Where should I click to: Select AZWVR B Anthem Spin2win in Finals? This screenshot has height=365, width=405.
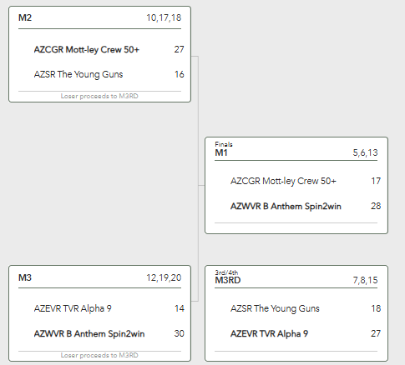click(286, 207)
